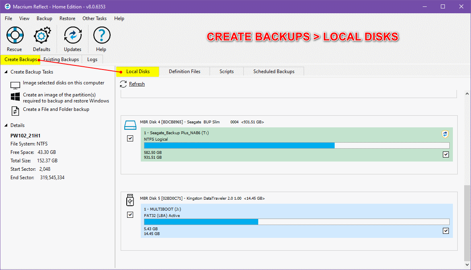Viewport: 471px width, 270px height.
Task: Toggle the MBR Disk 4 whole-disk checkbox
Action: (x=130, y=138)
